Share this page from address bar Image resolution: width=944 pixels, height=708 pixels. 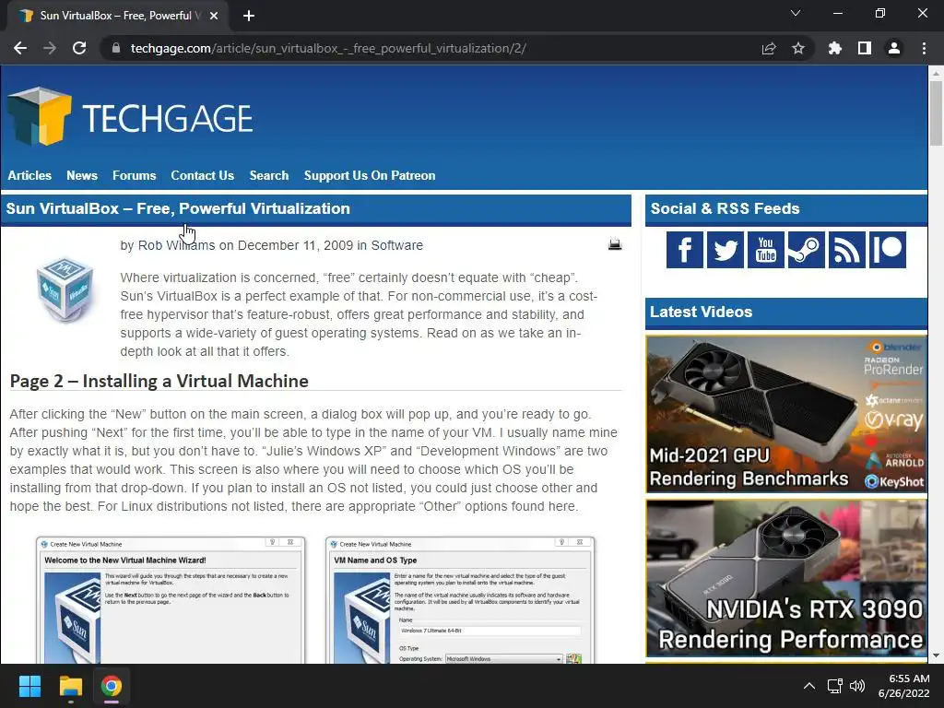tap(769, 48)
